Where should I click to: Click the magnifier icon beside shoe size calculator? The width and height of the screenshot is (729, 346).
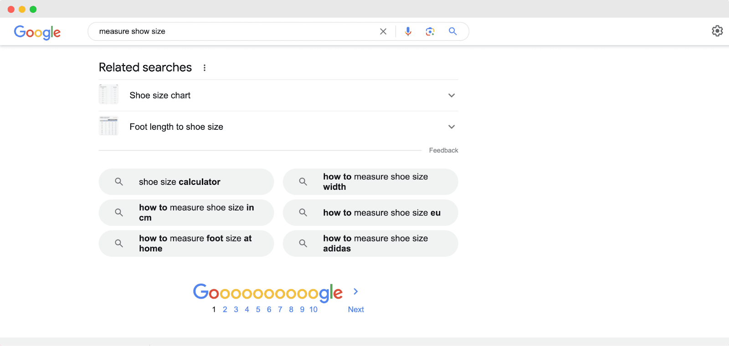coord(118,182)
